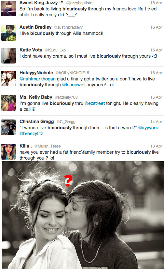Click the @breezyfitz mention
Image resolution: width=164 pixels, height=269 pixels.
pyautogui.click(x=31, y=134)
